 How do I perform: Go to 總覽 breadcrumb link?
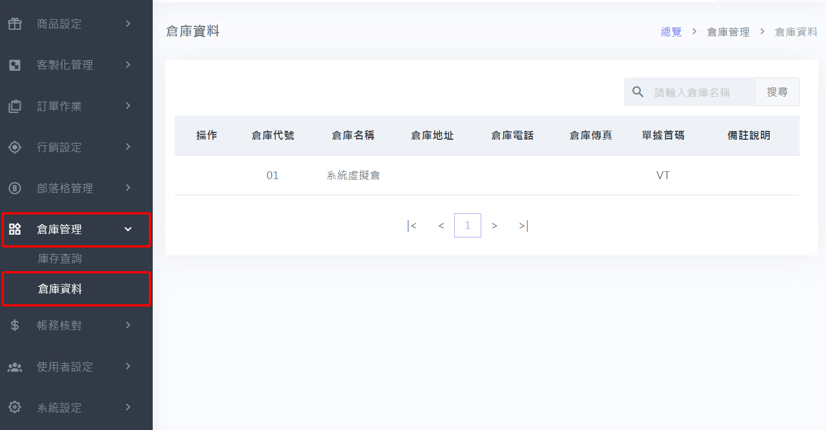671,32
